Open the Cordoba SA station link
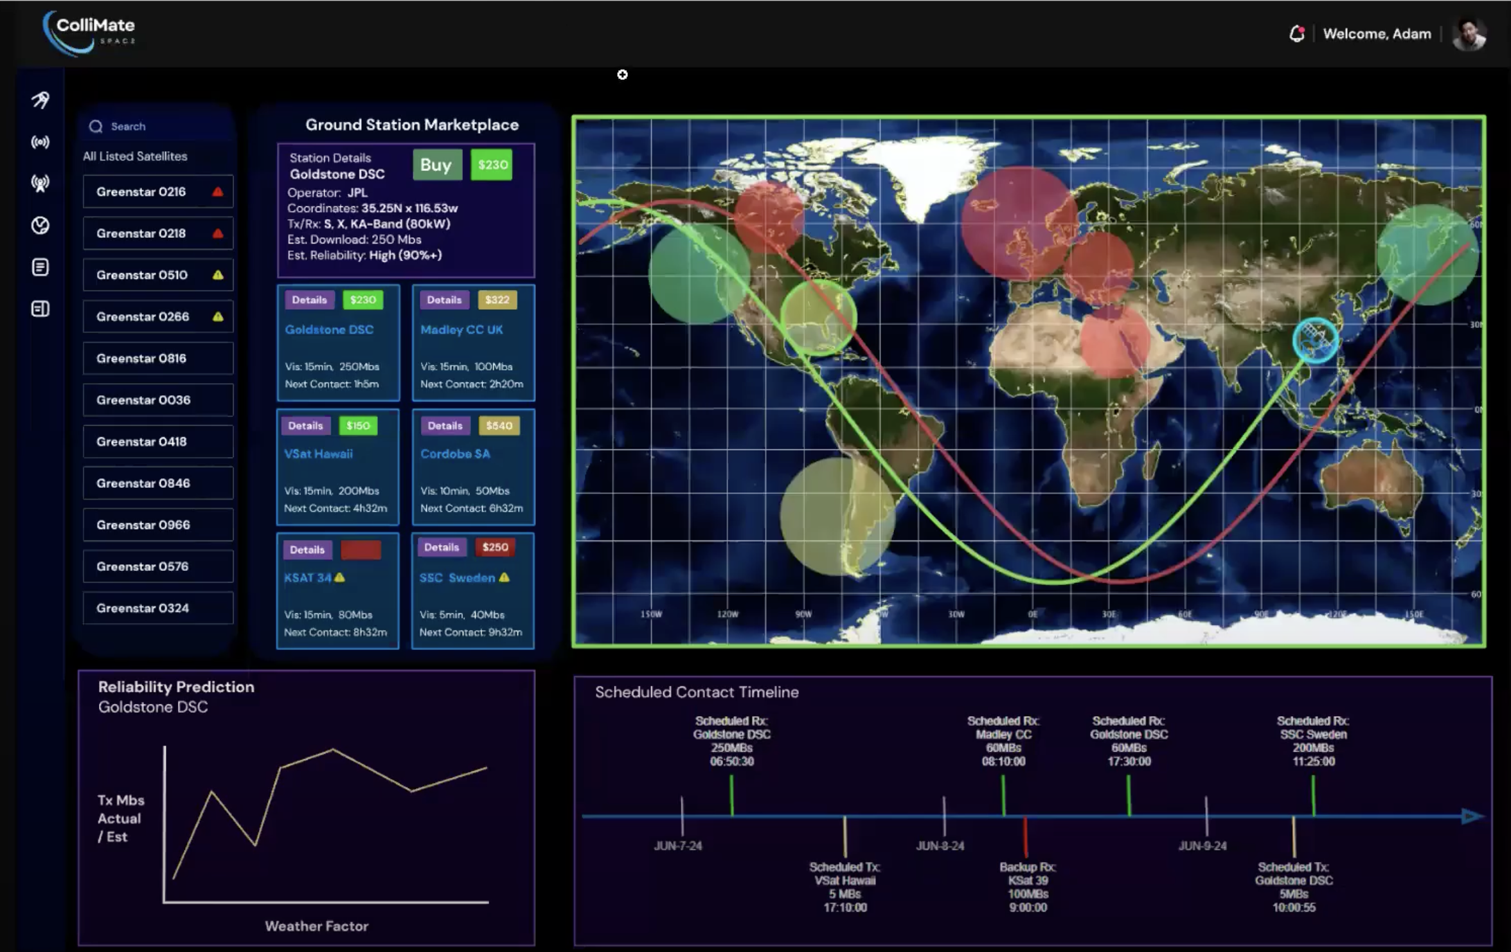1511x952 pixels. pos(455,454)
